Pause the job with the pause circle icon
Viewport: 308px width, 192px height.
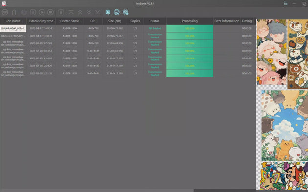coord(33,12)
